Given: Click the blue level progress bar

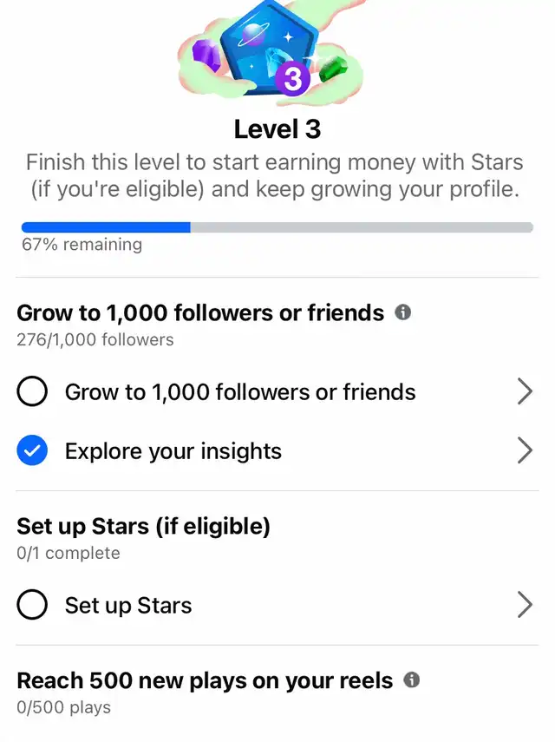Looking at the screenshot, I should pos(277,227).
